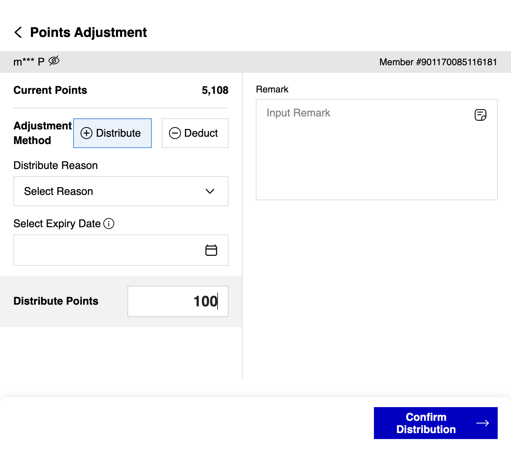Click the Remark label
Viewport: 511px width, 459px height.
coord(272,89)
